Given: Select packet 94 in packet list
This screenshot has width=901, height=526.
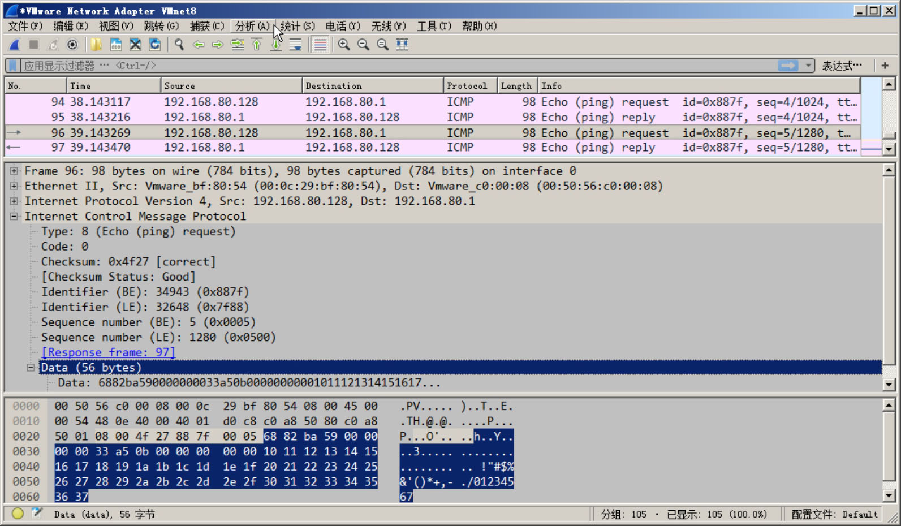Looking at the screenshot, I should 433,102.
